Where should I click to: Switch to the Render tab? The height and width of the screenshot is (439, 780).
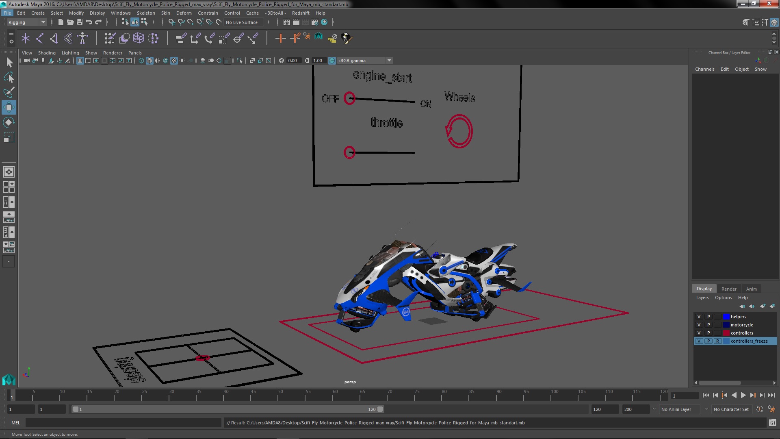click(x=729, y=288)
